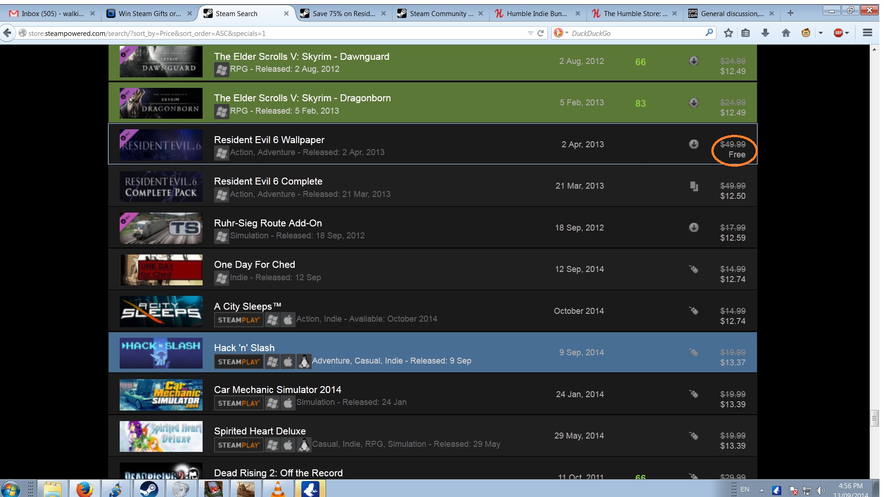This screenshot has height=497, width=884.
Task: Click the scrollbar up arrow
Action: (x=874, y=49)
